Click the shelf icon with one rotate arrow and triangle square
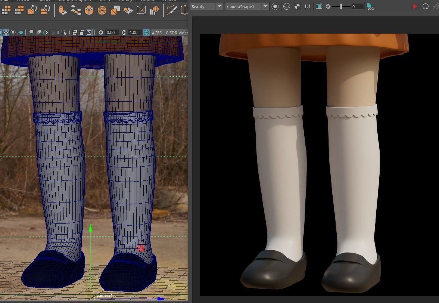Viewport: 439px width, 303px height. [32, 10]
